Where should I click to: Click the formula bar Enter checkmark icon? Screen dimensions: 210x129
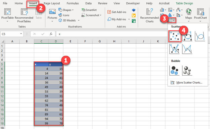[43, 34]
